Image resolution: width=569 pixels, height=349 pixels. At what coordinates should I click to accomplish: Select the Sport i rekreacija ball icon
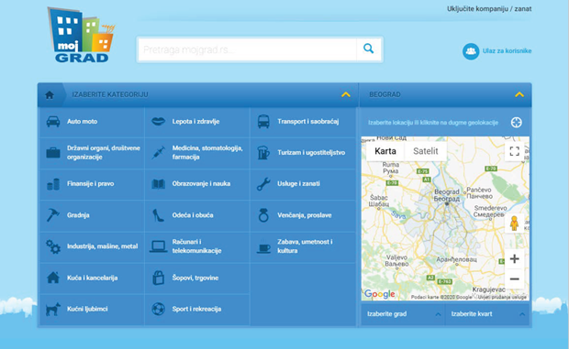tap(158, 309)
